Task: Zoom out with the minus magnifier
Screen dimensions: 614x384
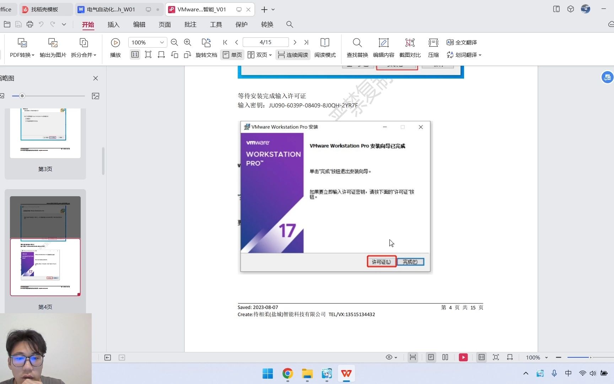Action: click(174, 42)
